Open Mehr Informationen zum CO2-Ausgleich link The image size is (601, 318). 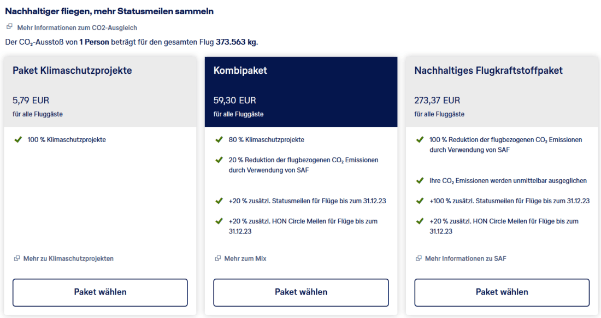click(77, 27)
